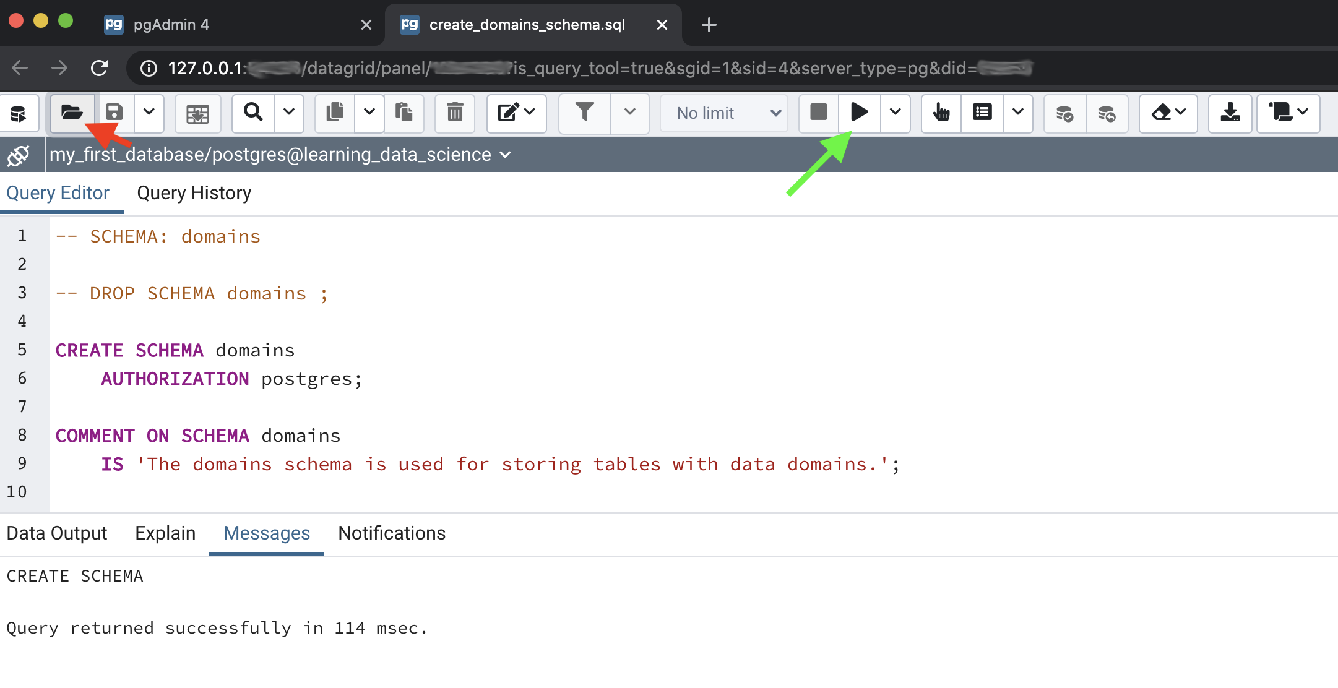The image size is (1338, 688).
Task: Click the Save File floppy icon
Action: pos(114,113)
